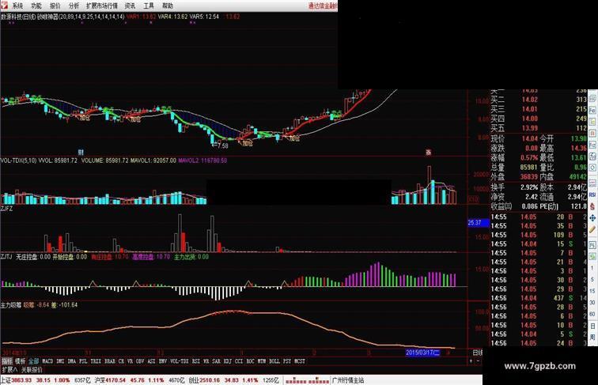Switch to 1-minute period in sidebar
Screen dimensions: 598x385
tap(592, 268)
